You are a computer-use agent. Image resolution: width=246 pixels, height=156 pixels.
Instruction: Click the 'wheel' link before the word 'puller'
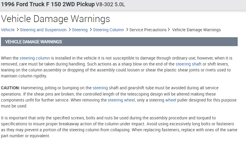pos(171,100)
